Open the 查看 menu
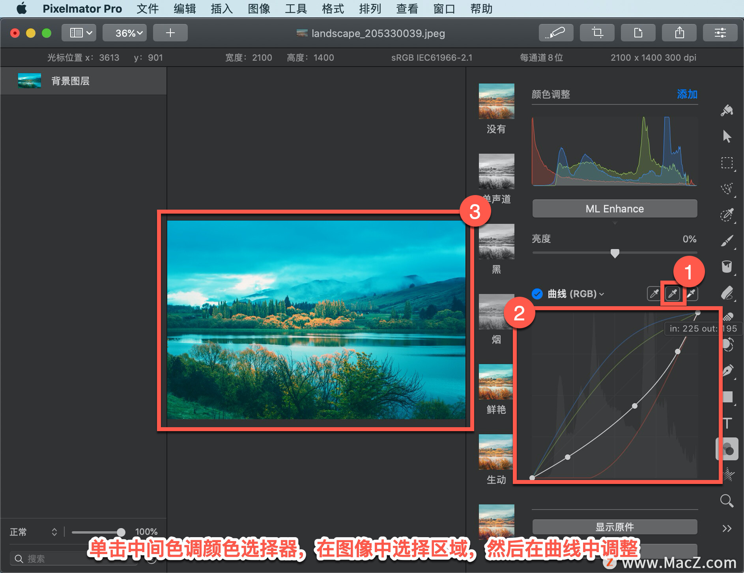 coord(407,9)
